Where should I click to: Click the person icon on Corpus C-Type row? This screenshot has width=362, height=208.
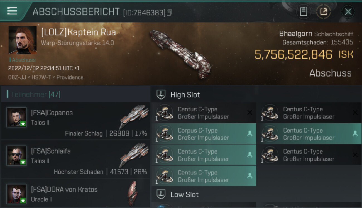(x=250, y=134)
